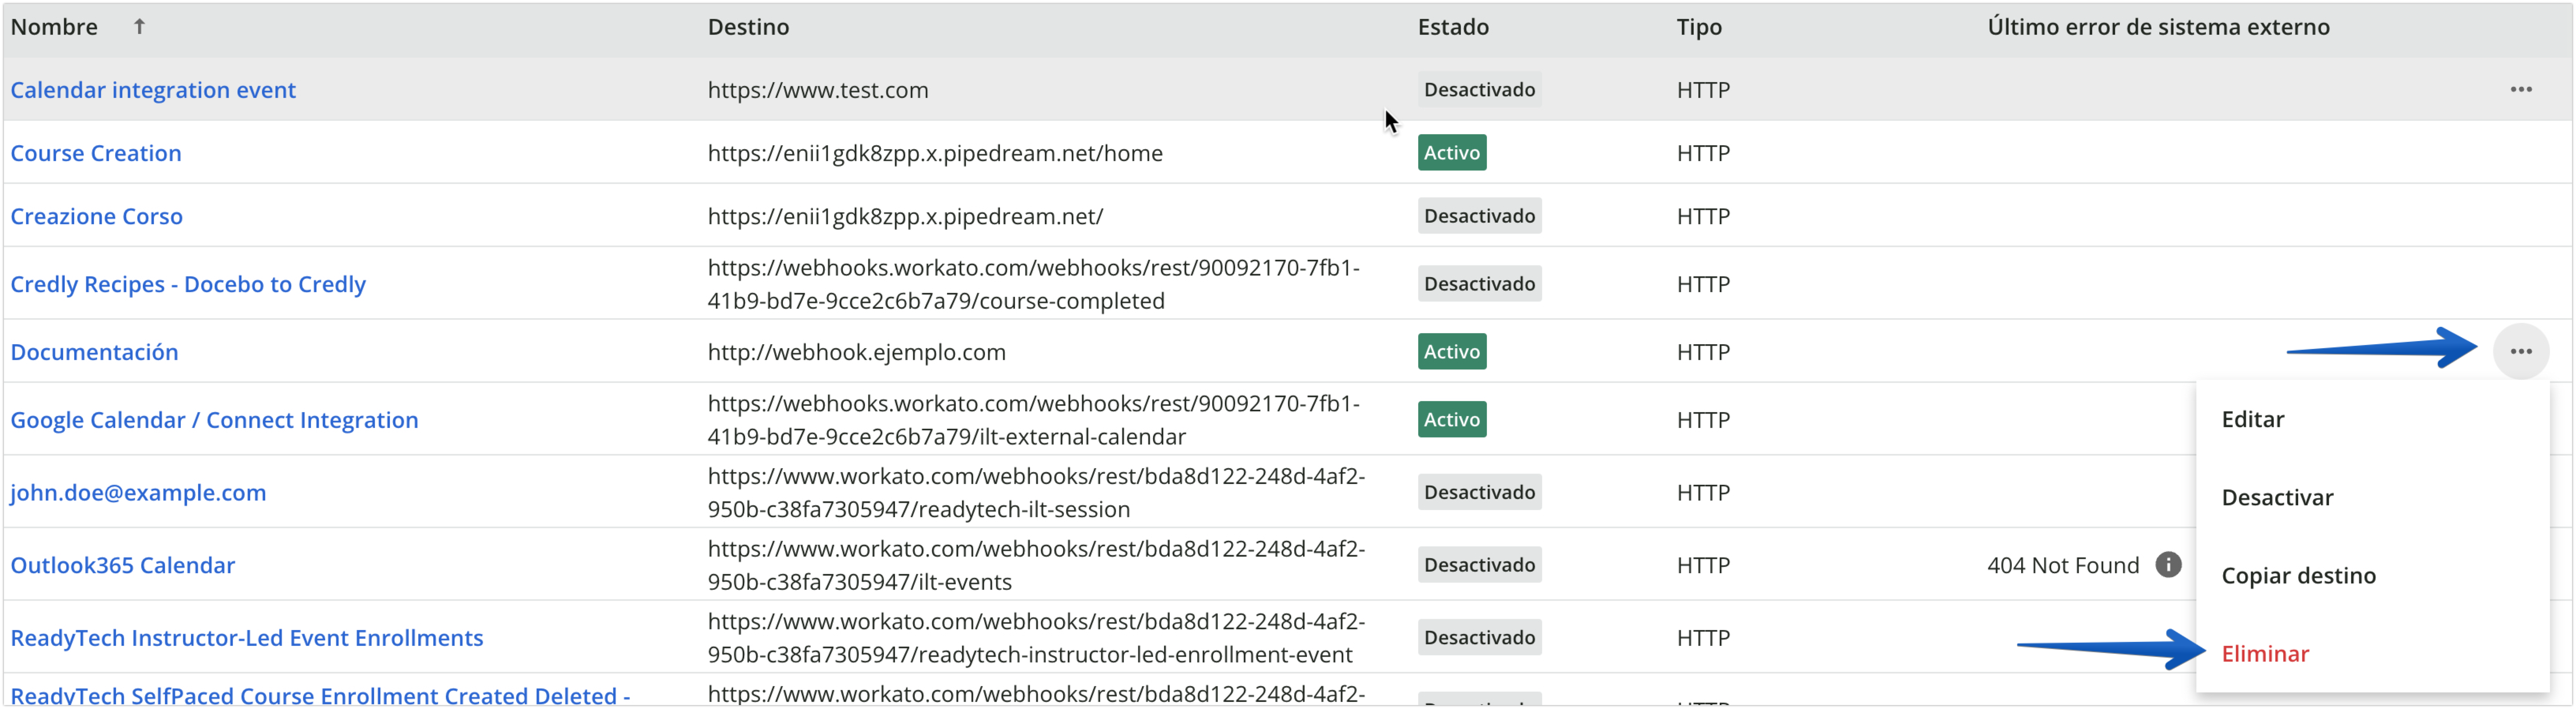This screenshot has width=2576, height=709.
Task: Click Copiar destino in the menu
Action: [2298, 575]
